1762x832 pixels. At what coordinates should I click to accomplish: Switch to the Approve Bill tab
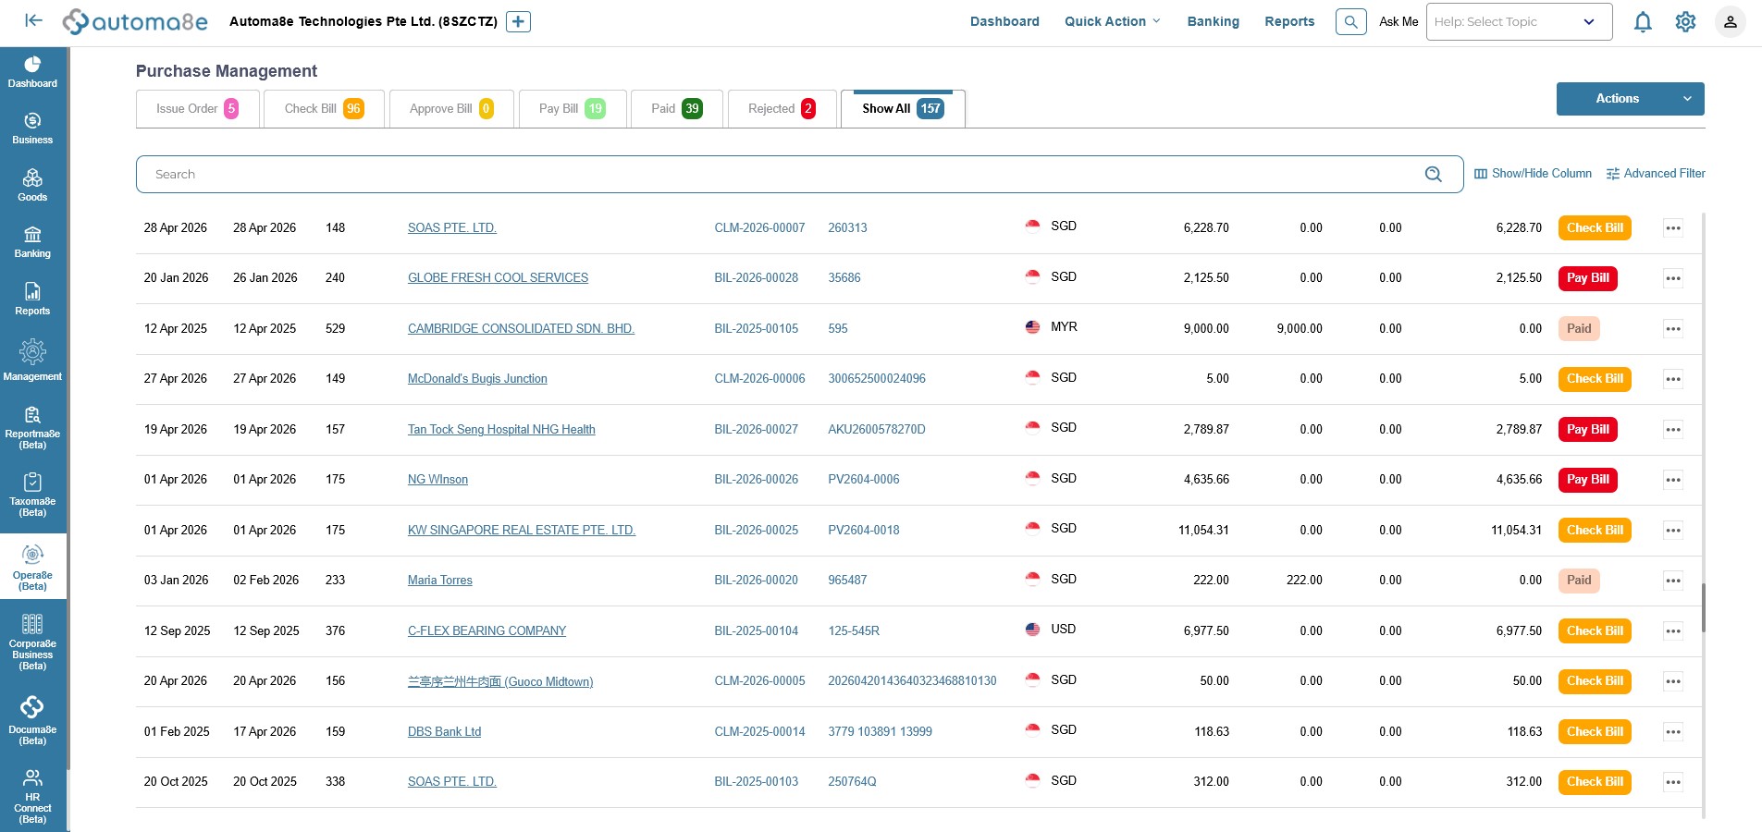451,109
